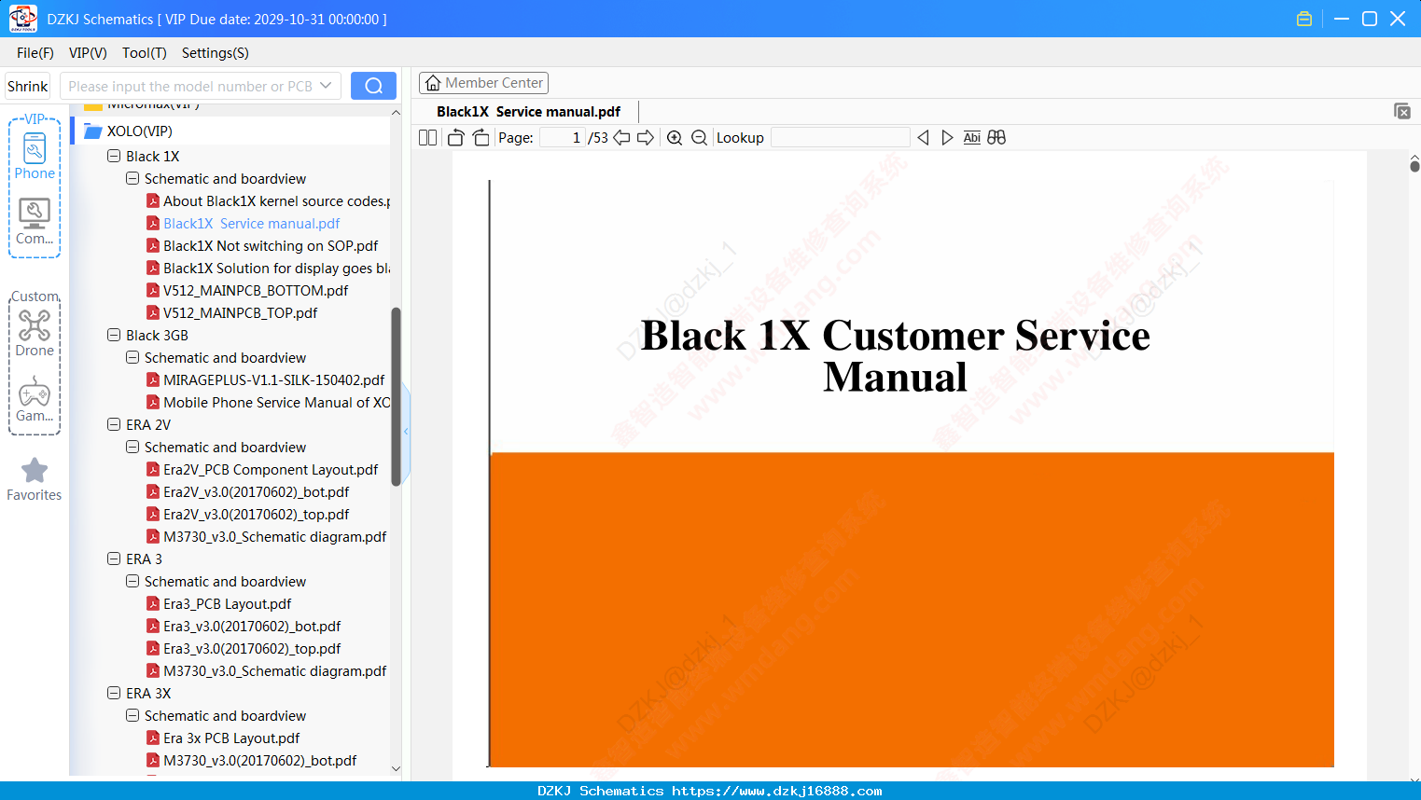Open the Game console category
The height and width of the screenshot is (800, 1421).
pos(35,399)
